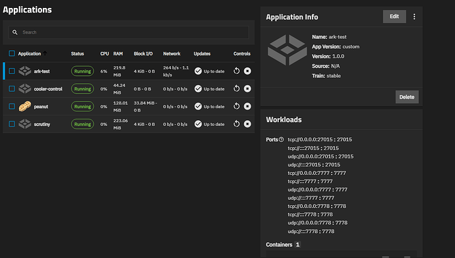Click the 44.24 MiB RAM value

click(x=119, y=89)
